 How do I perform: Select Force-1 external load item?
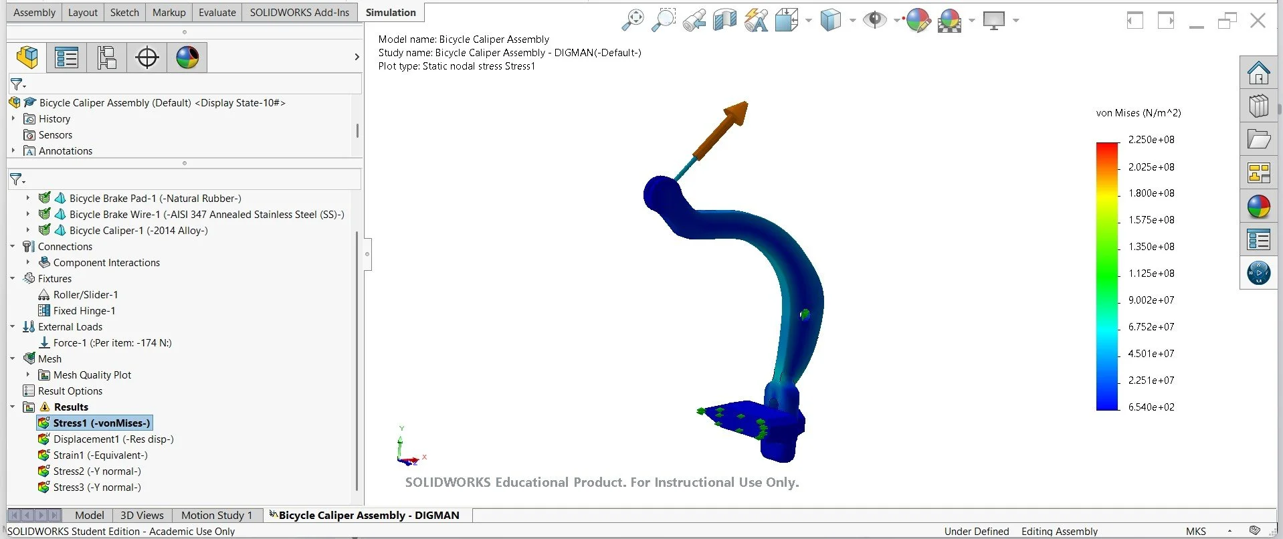[x=105, y=342]
